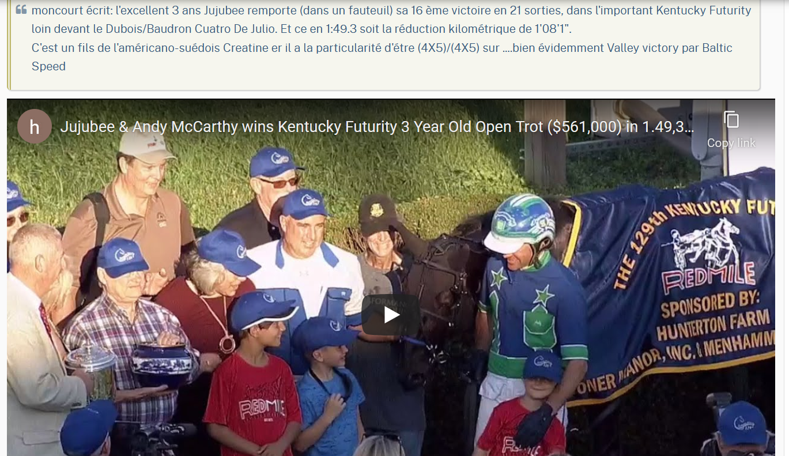Start the Jujubee video with the play button
This screenshot has height=456, width=789.
(x=391, y=315)
